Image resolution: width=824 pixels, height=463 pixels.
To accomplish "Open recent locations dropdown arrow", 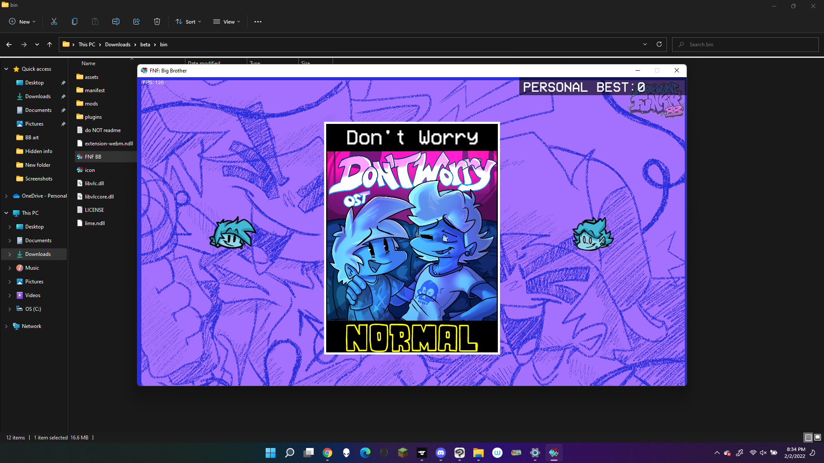I will (x=37, y=45).
